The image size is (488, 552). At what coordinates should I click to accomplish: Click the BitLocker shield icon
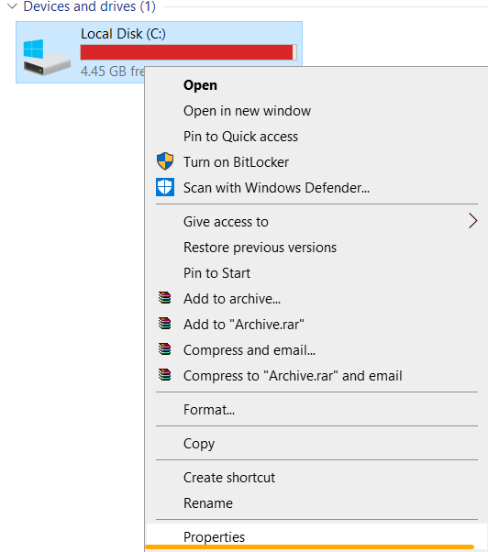click(x=165, y=161)
